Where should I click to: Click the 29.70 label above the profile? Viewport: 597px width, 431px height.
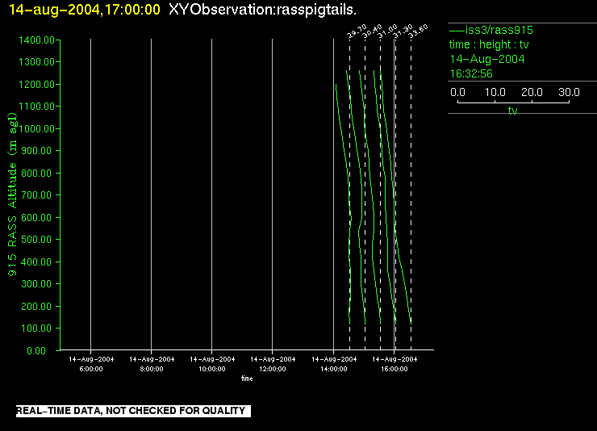pos(357,31)
